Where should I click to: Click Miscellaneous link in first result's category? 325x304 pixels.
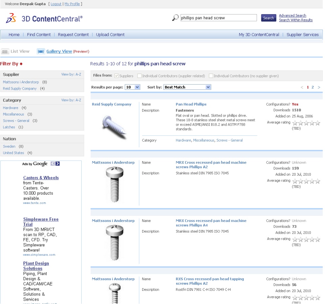point(203,140)
